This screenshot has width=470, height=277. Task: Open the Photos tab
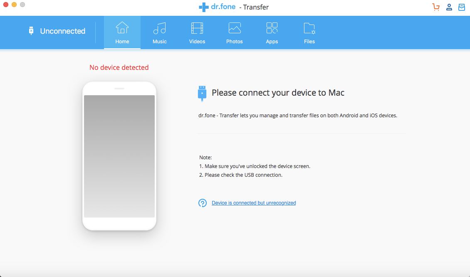coord(235,32)
